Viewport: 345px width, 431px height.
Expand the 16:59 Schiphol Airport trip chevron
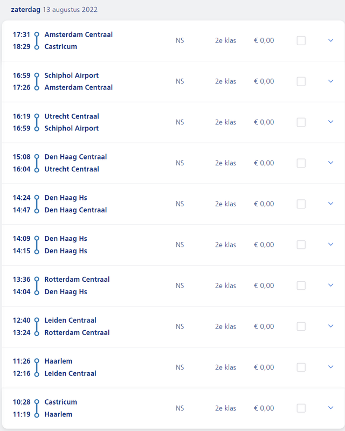point(330,81)
